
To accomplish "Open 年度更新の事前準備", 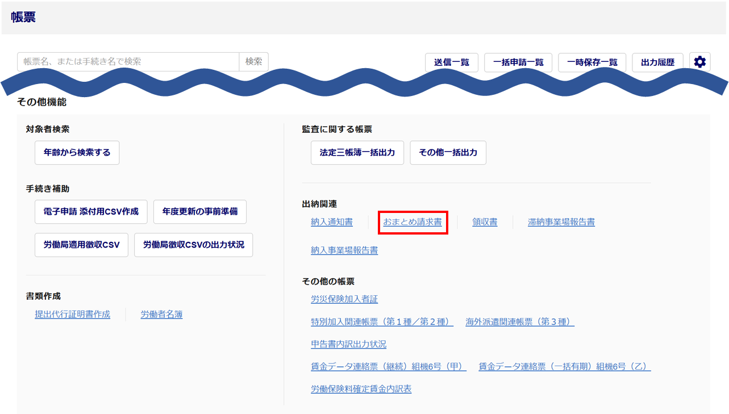I will [x=200, y=212].
